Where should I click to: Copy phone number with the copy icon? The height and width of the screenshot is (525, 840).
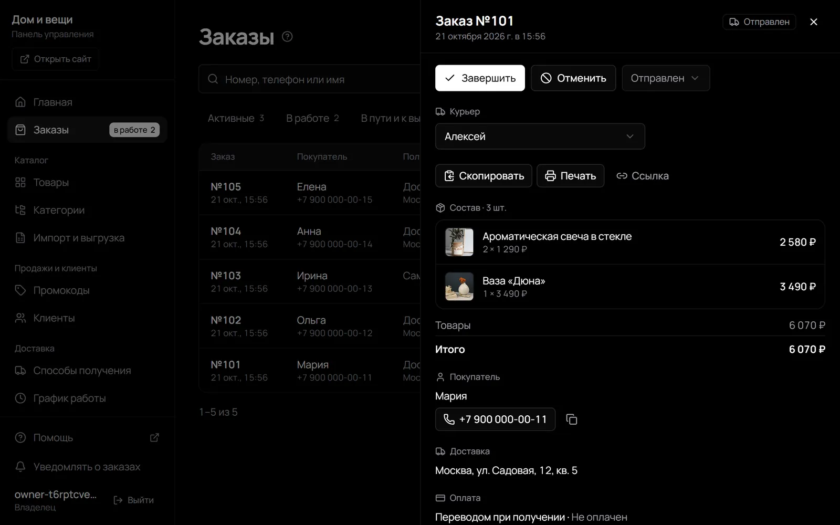[572, 419]
